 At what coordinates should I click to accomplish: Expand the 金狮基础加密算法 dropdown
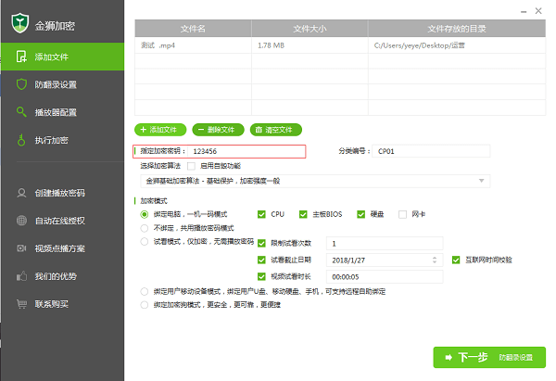click(315, 181)
